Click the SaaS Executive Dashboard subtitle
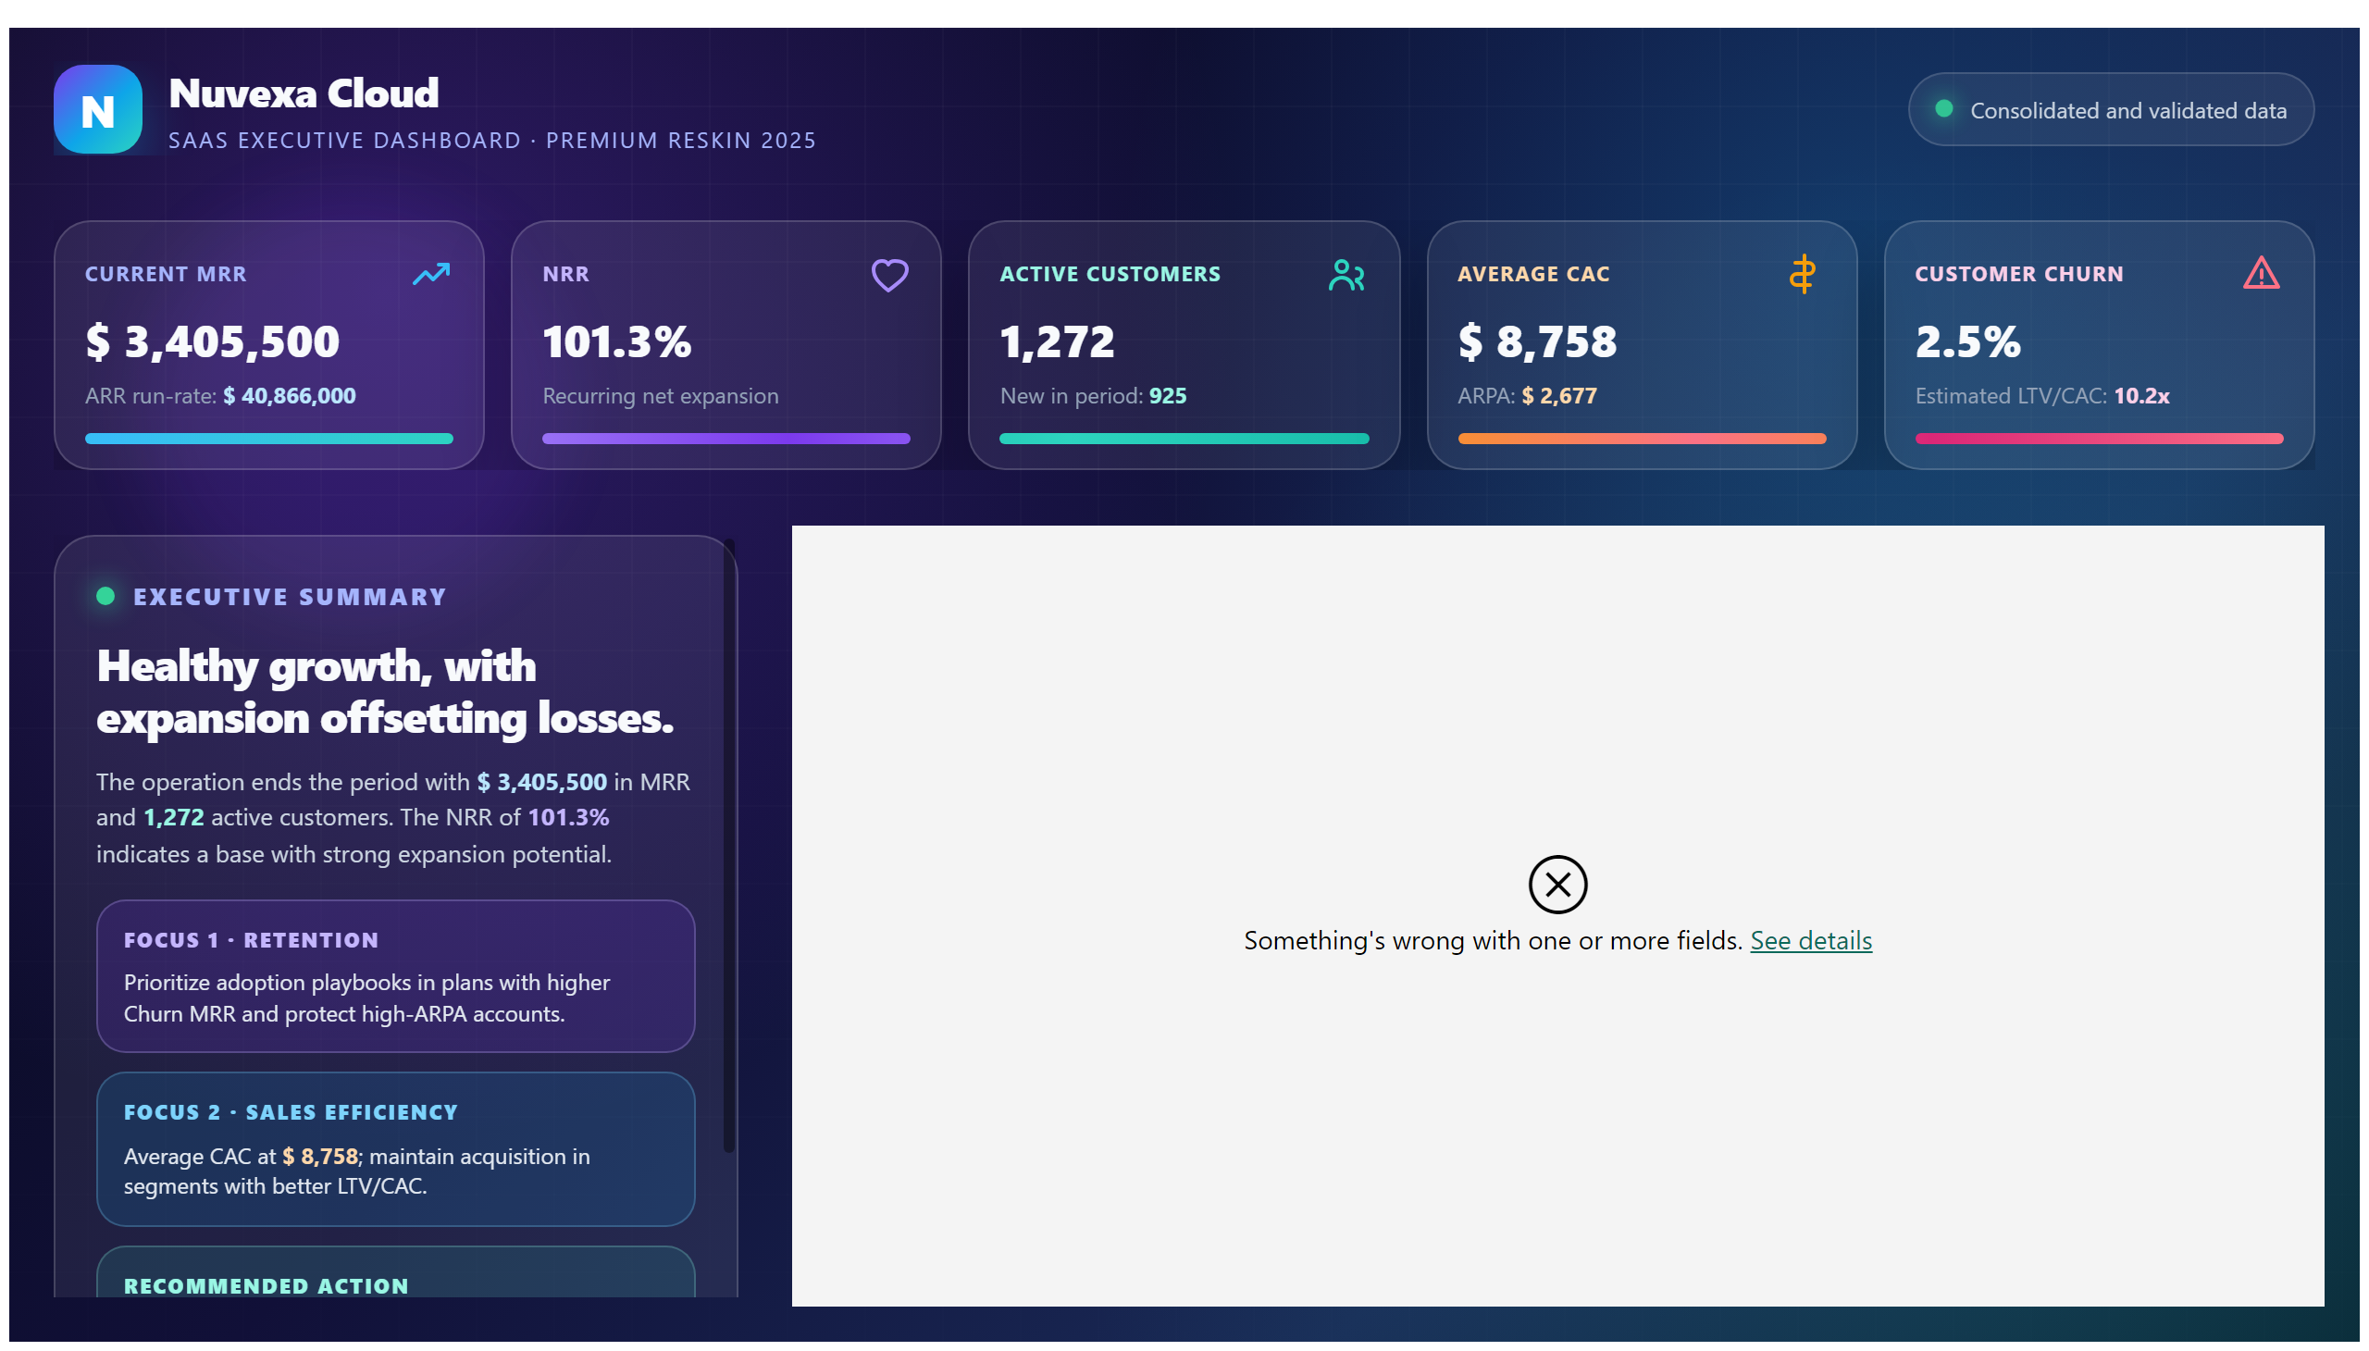Screen dimensions: 2369x1351 pos(491,140)
